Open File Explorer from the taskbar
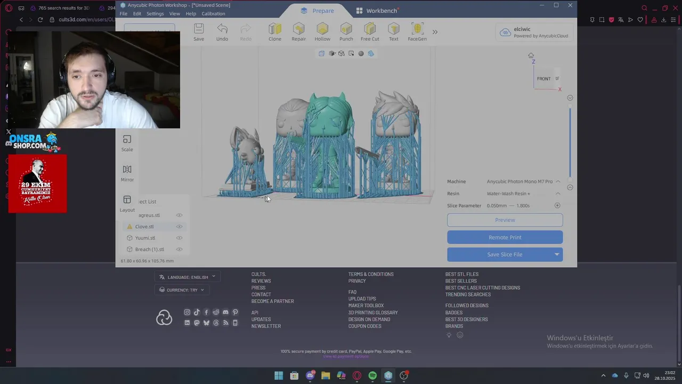The height and width of the screenshot is (384, 682). click(326, 375)
